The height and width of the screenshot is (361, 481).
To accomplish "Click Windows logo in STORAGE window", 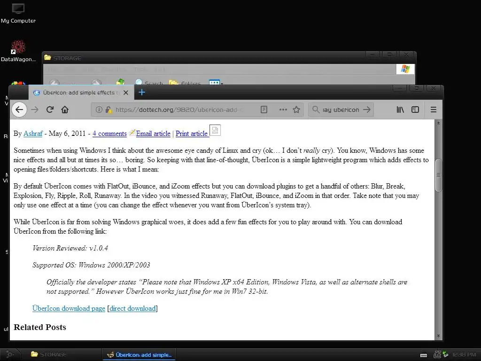I will [x=405, y=69].
